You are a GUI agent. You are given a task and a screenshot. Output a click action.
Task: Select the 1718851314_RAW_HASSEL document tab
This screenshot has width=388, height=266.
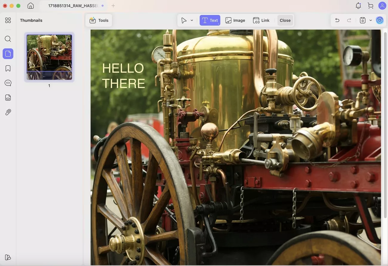[x=73, y=6]
